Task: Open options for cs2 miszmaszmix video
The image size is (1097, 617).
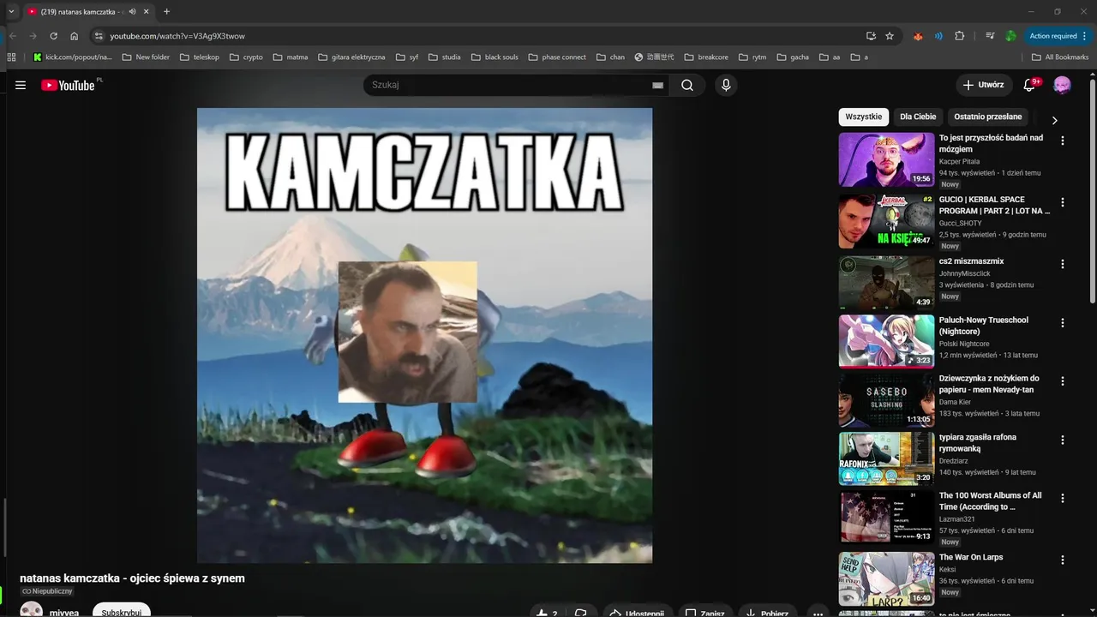Action: click(x=1063, y=264)
